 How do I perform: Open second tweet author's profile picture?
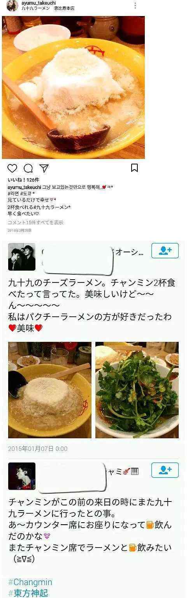[x=22, y=476]
